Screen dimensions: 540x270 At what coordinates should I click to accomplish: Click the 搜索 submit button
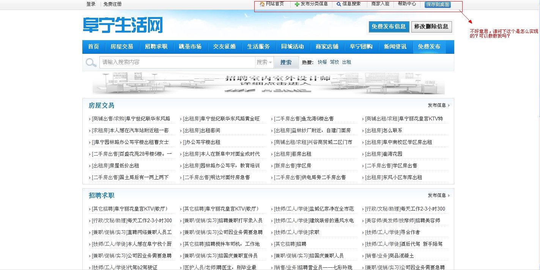coord(286,62)
